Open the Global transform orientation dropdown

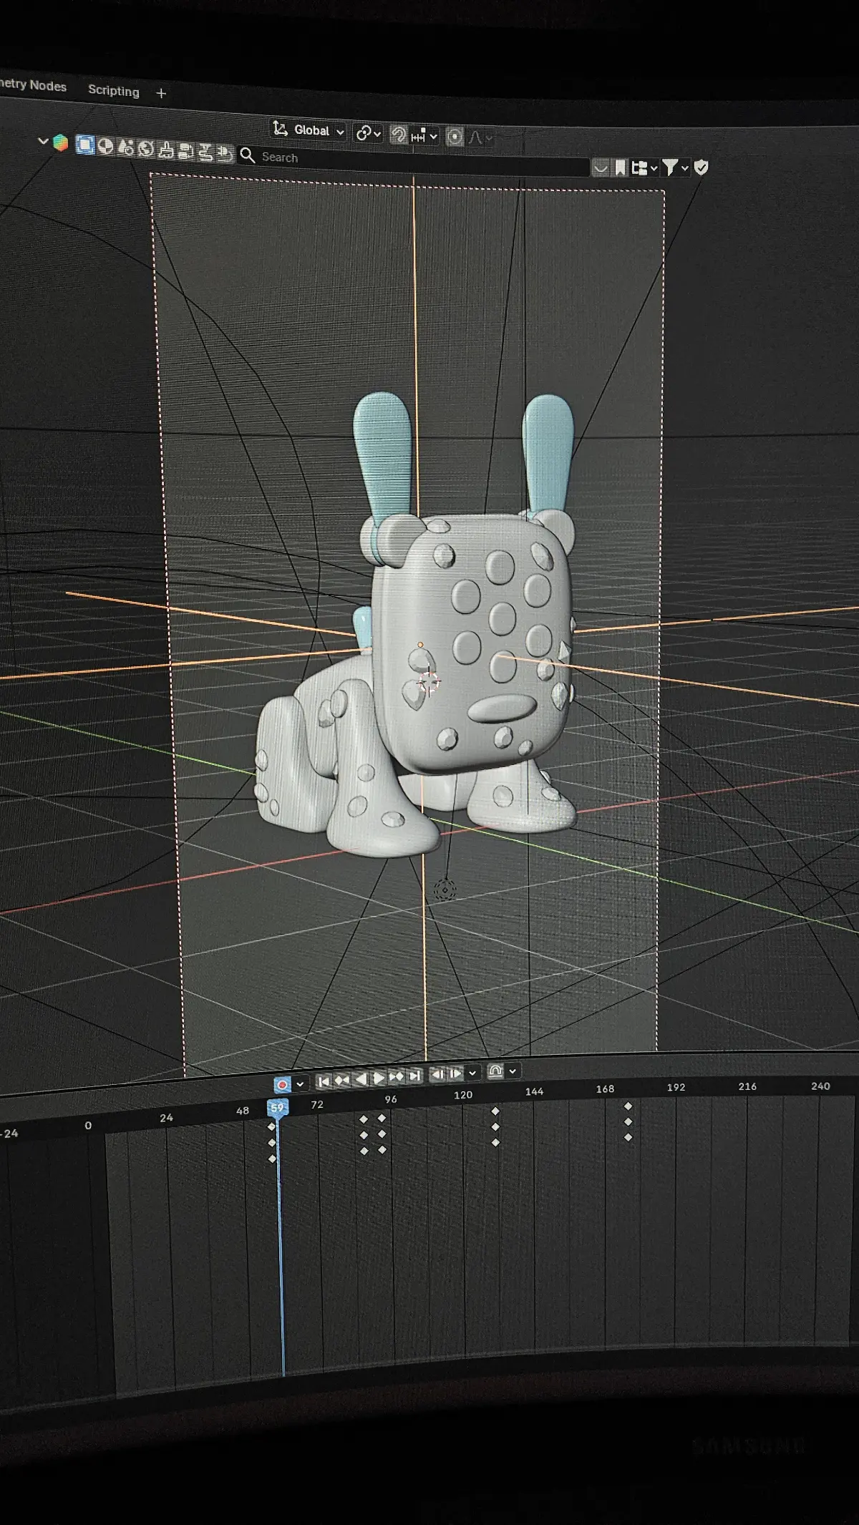click(x=309, y=130)
